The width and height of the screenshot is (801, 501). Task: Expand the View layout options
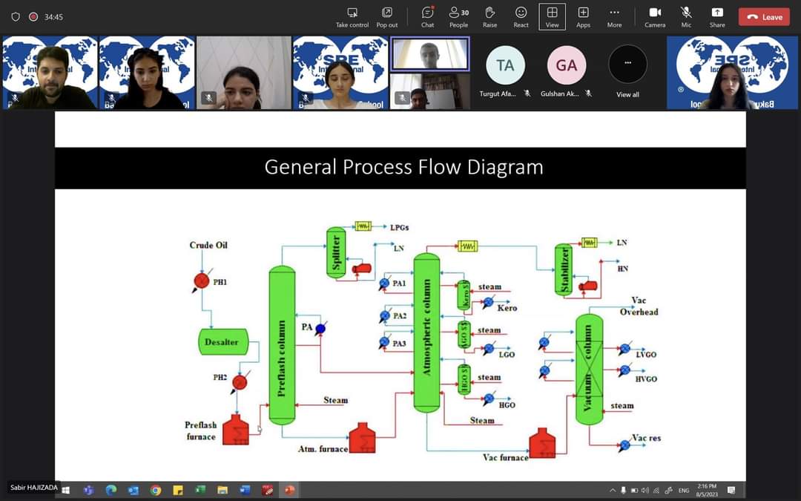(x=552, y=17)
